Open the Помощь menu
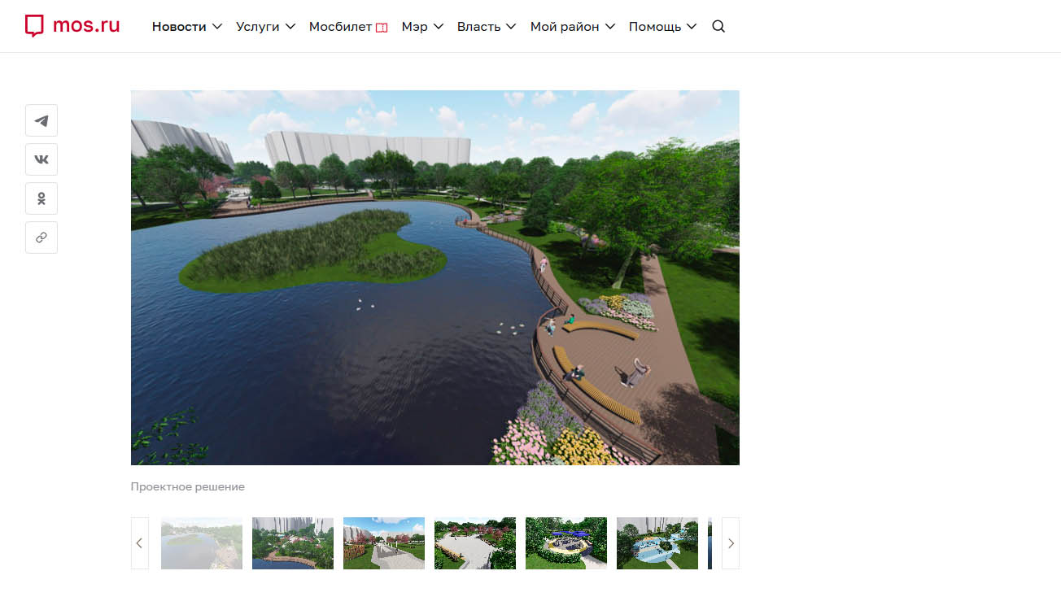Screen dimensions: 1061x597 662,26
